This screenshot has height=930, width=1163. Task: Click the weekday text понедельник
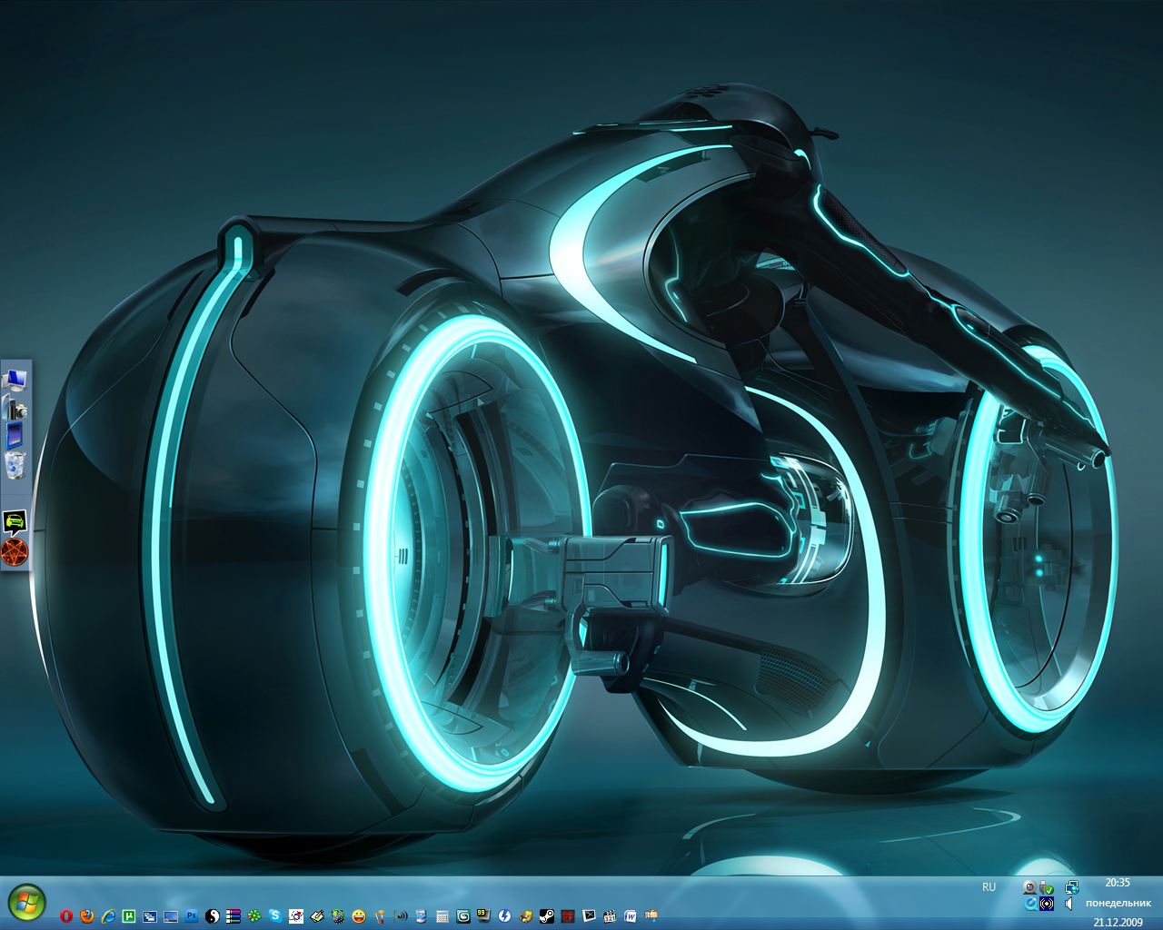click(1118, 904)
